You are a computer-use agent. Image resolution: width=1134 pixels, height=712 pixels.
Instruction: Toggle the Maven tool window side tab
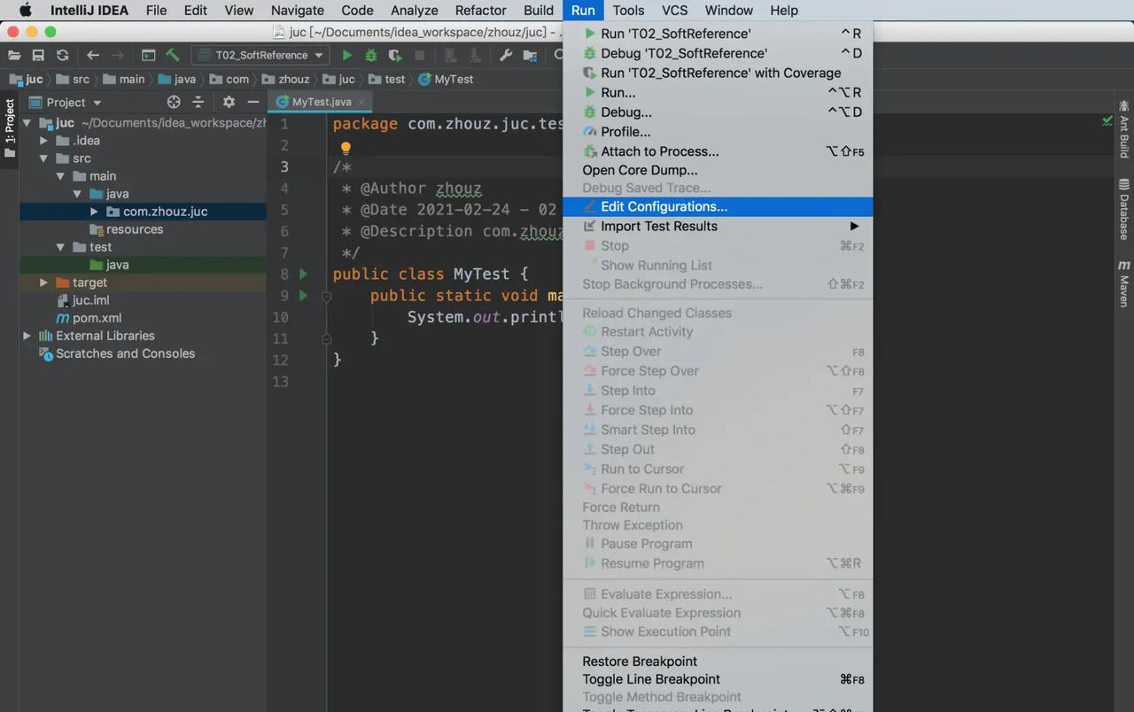[1123, 283]
